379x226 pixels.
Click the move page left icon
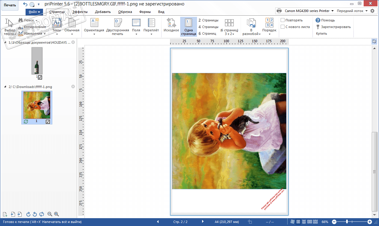[13, 214]
